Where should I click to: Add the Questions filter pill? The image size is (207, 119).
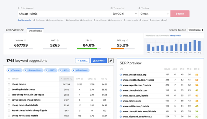click(x=81, y=70)
